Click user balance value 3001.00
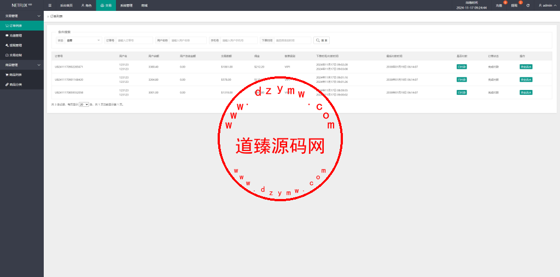The height and width of the screenshot is (277, 560). point(154,92)
